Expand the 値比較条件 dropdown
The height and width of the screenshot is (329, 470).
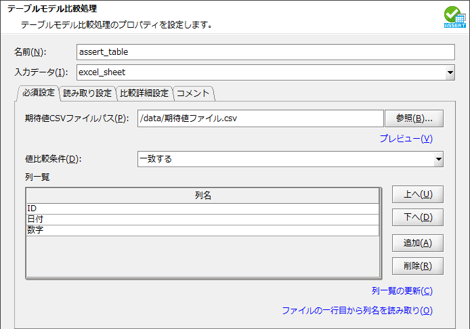pyautogui.click(x=438, y=159)
